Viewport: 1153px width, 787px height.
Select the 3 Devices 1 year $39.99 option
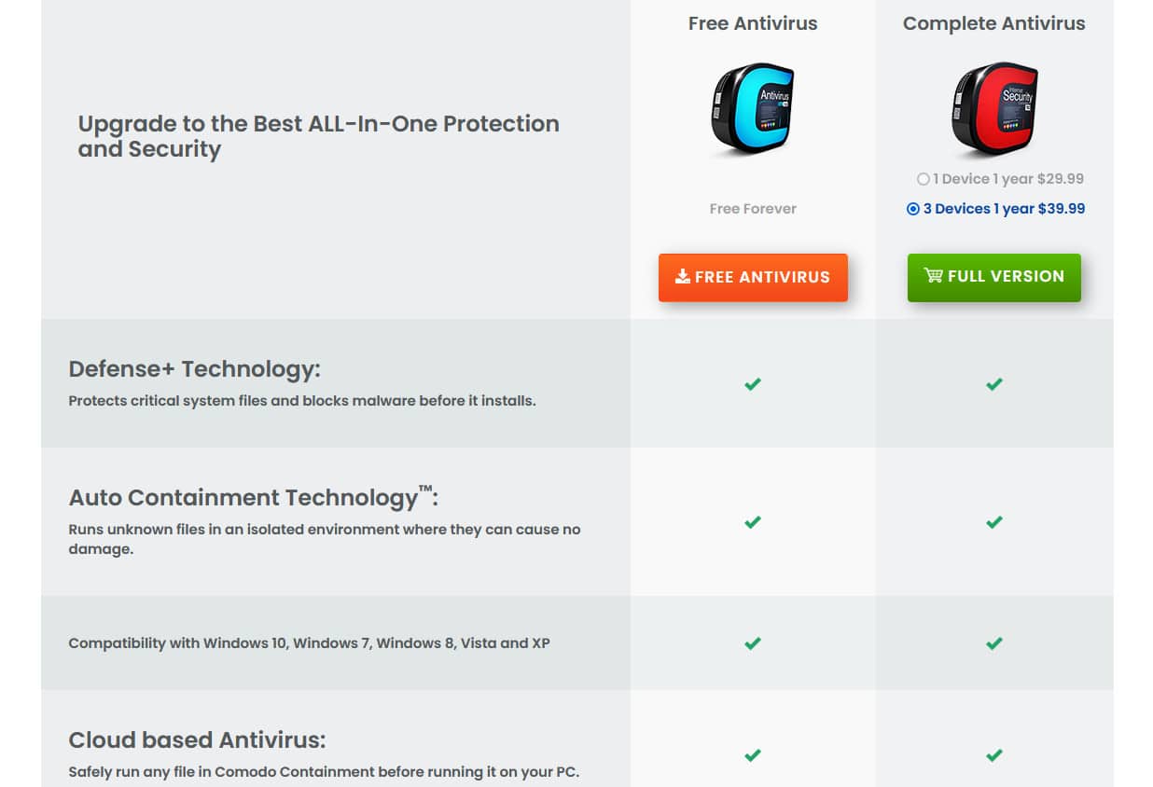pyautogui.click(x=995, y=209)
